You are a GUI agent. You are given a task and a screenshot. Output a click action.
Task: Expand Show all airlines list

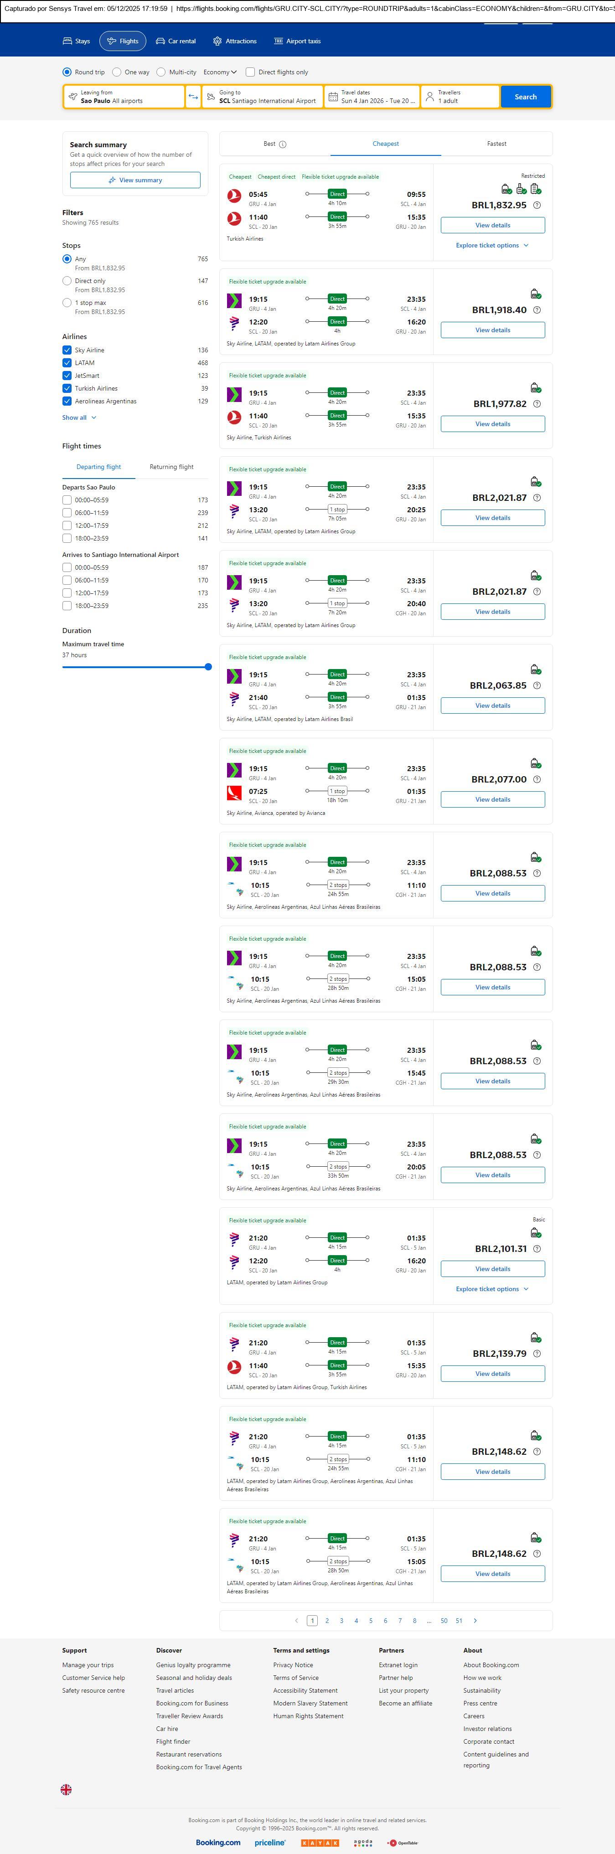78,417
